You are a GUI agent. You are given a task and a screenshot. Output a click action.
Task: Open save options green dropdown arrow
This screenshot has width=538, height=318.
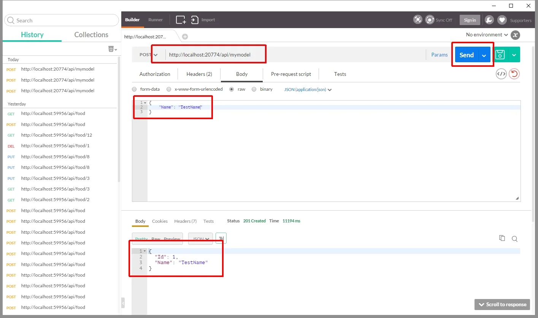[x=514, y=55]
